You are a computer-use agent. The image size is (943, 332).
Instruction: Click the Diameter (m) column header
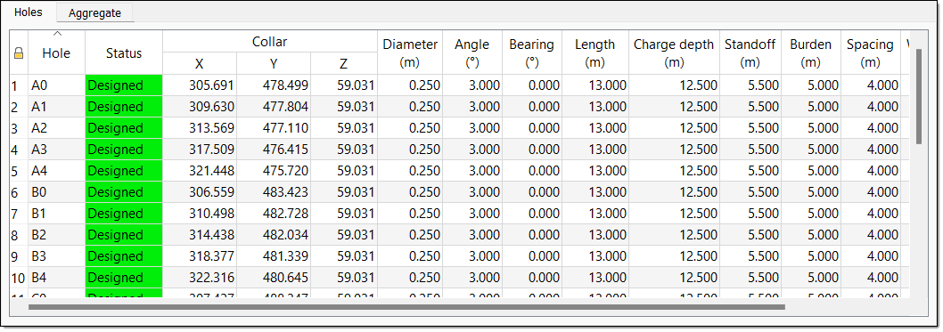coord(410,53)
